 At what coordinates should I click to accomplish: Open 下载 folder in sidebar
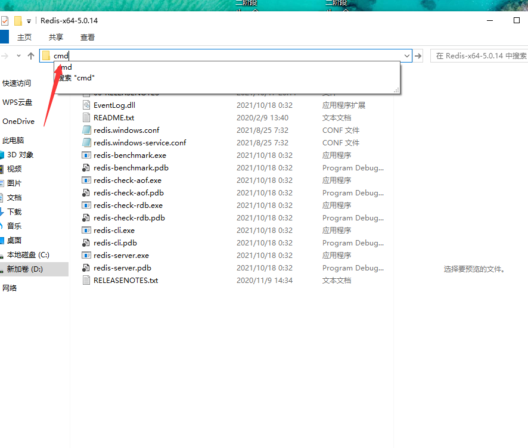14,212
